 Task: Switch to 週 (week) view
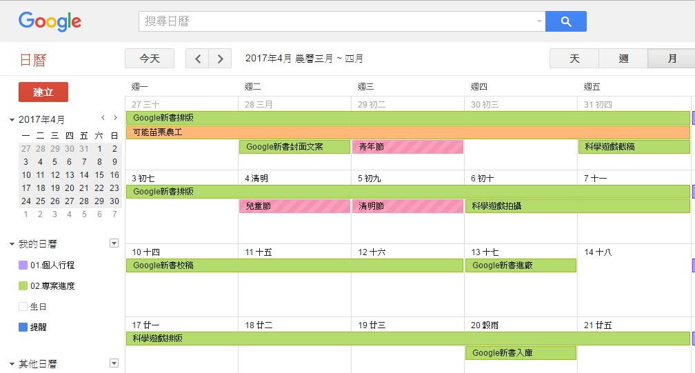tap(623, 59)
